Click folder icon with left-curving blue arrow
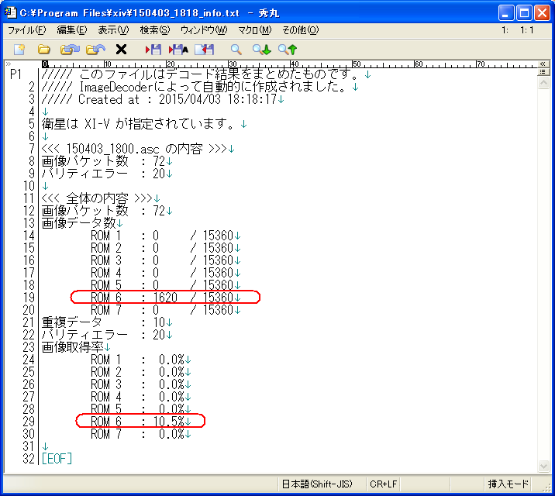 (x=95, y=50)
